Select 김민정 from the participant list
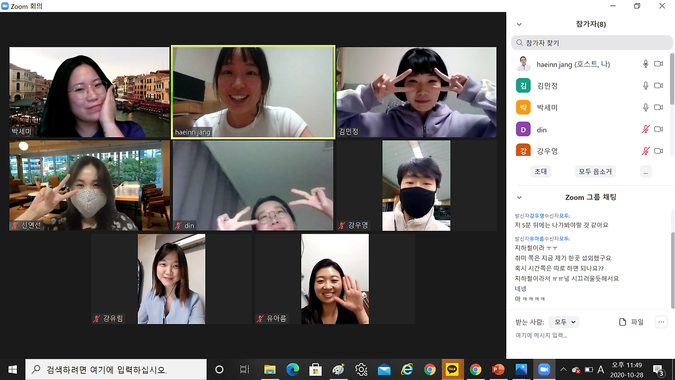Viewport: 675px width, 380px height. click(547, 85)
